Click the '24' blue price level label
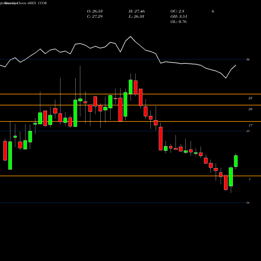Screen dimensions: 261x261 pos(248,203)
